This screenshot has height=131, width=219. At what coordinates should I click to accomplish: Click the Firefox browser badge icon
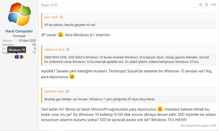(21, 57)
